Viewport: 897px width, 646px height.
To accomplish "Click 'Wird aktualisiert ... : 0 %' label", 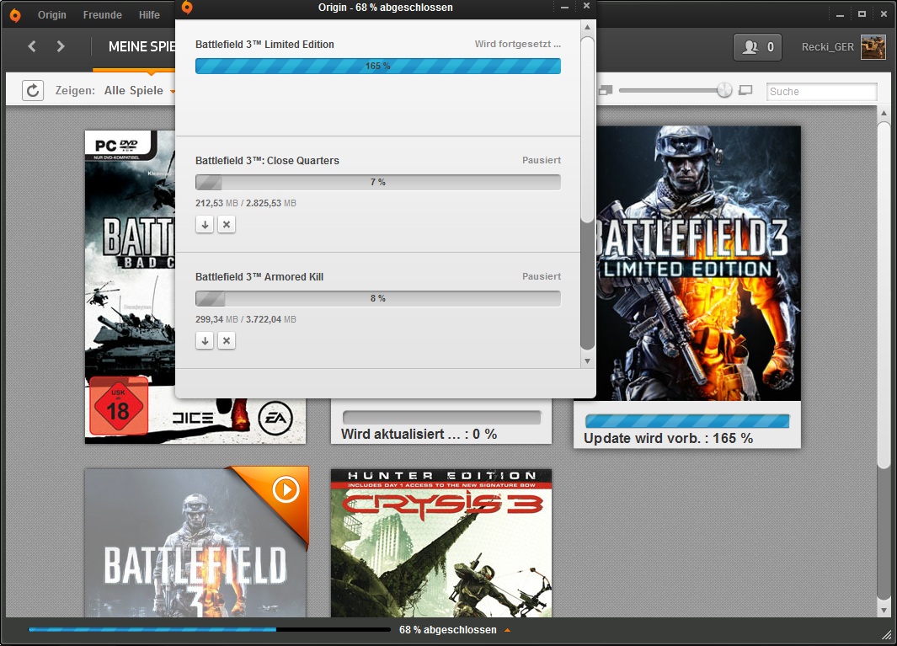I will coord(419,435).
